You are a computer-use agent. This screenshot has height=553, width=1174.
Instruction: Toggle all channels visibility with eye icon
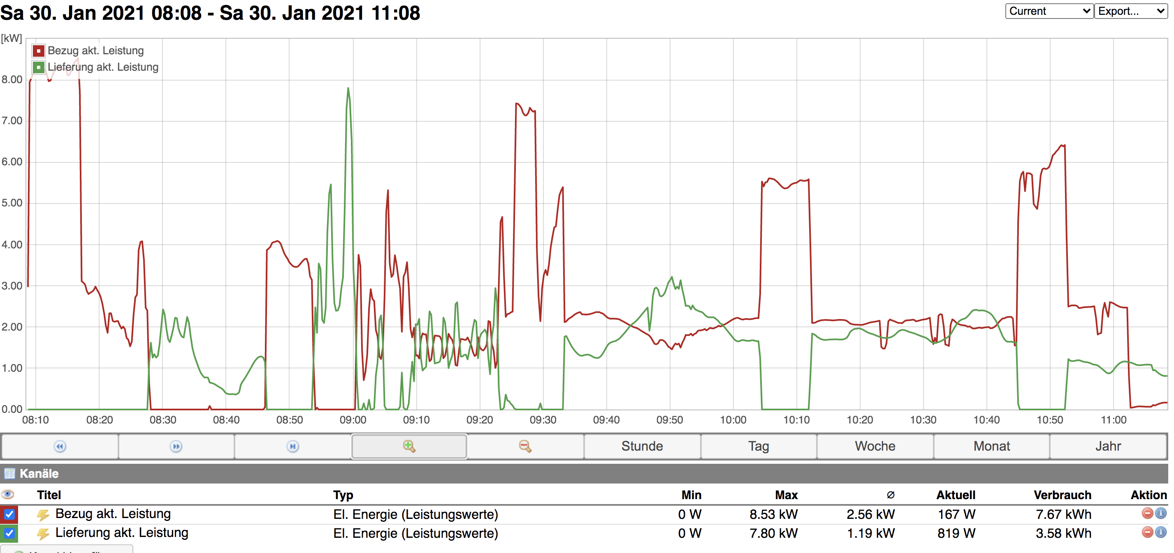pos(8,494)
